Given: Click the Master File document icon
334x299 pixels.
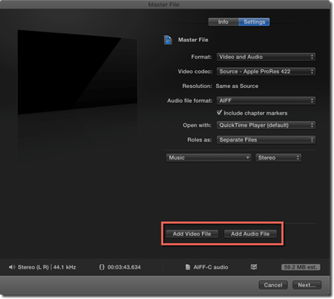Looking at the screenshot, I should (x=168, y=40).
